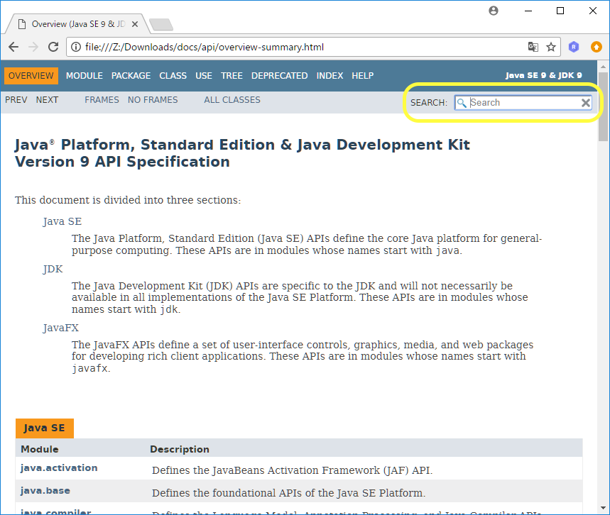
Task: Clear the search field with the X
Action: point(585,103)
